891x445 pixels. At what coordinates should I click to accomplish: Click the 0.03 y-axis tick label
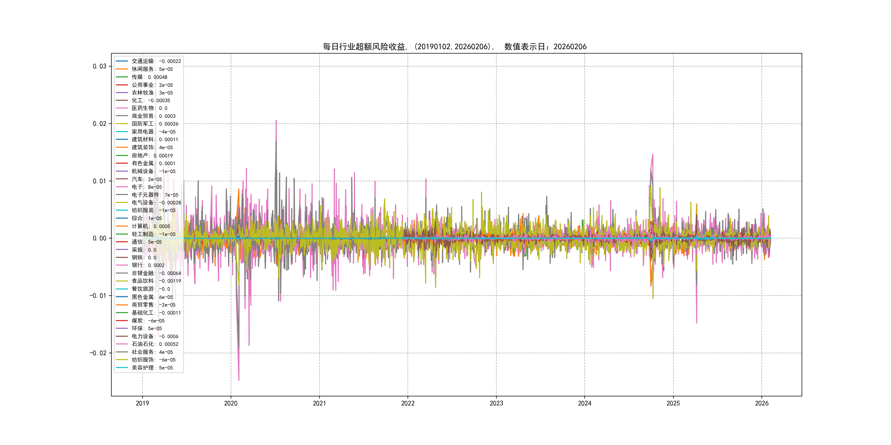click(x=100, y=66)
